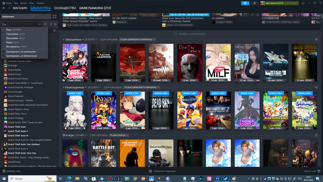
Task: Toggle sort order up-arrow button
Action: pos(45,24)
